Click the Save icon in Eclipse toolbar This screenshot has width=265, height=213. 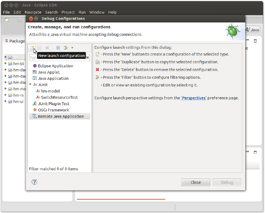tap(20, 19)
